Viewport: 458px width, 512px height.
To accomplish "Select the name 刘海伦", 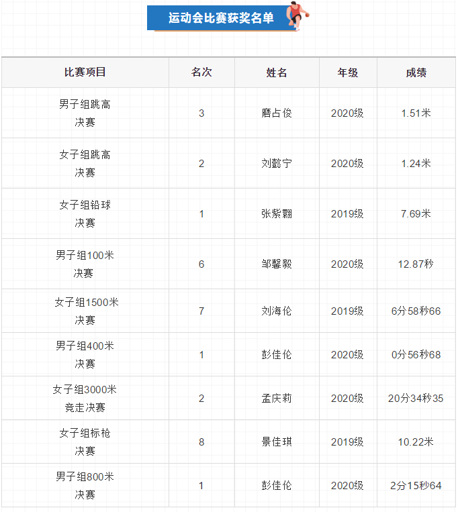I will (277, 311).
